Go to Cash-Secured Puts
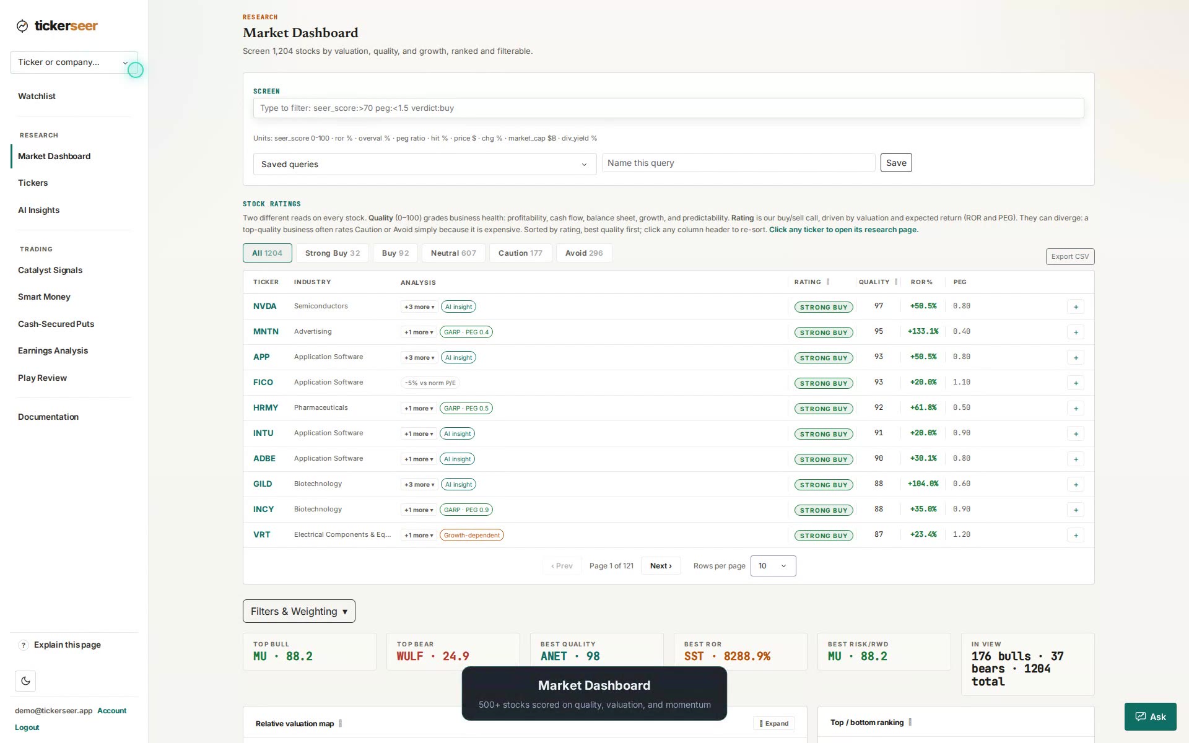Viewport: 1189px width, 743px height. [x=56, y=324]
